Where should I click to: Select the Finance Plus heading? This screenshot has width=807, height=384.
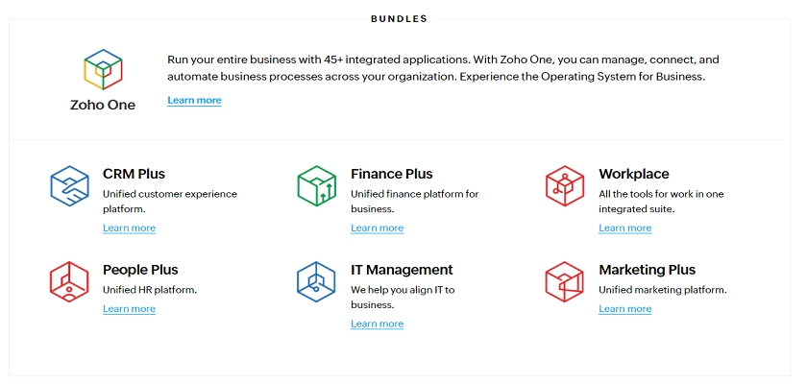(392, 174)
